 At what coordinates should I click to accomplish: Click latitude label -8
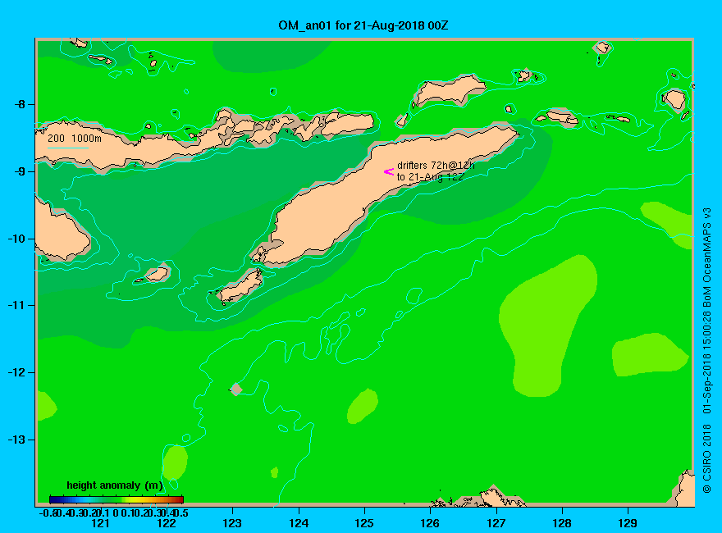point(19,104)
